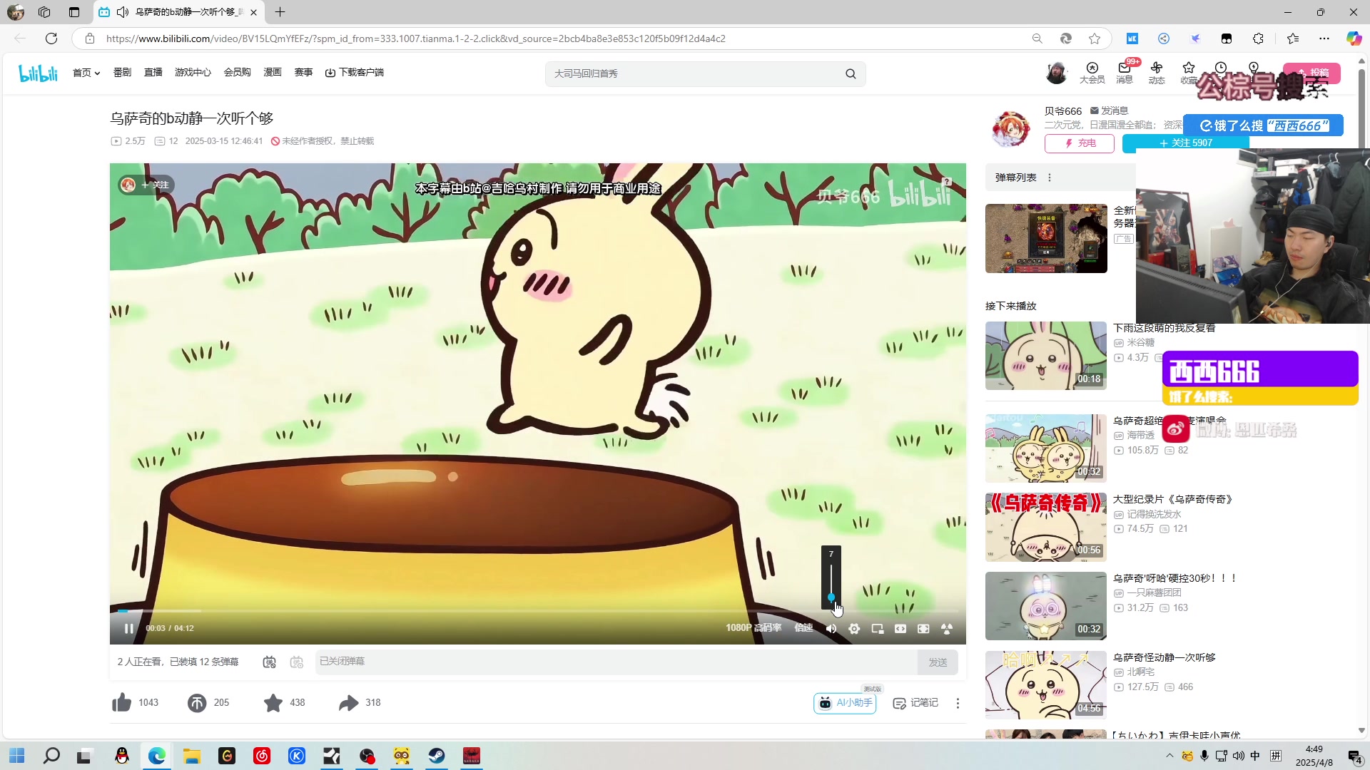Show hidden system tray icons chevron
This screenshot has height=770, width=1370.
coord(1169,756)
